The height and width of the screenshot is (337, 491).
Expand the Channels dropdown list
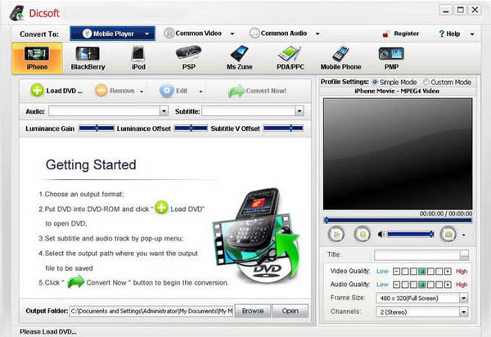click(x=463, y=312)
